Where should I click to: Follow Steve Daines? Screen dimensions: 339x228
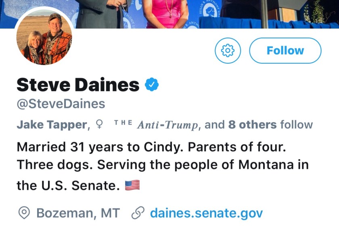[285, 50]
